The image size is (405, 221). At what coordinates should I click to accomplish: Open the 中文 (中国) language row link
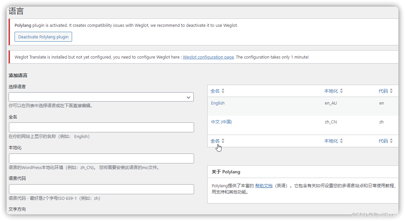(222, 122)
